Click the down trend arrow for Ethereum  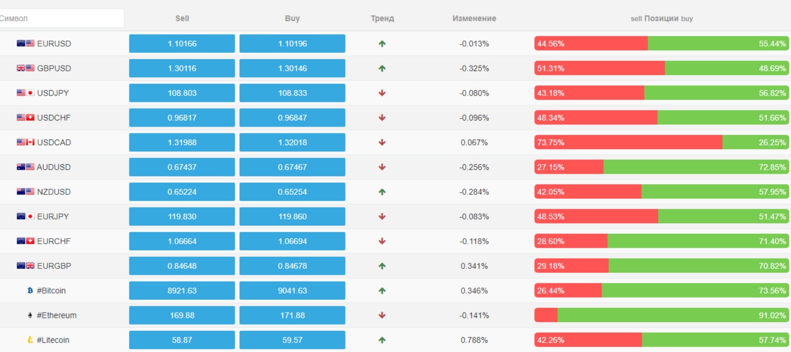[382, 315]
